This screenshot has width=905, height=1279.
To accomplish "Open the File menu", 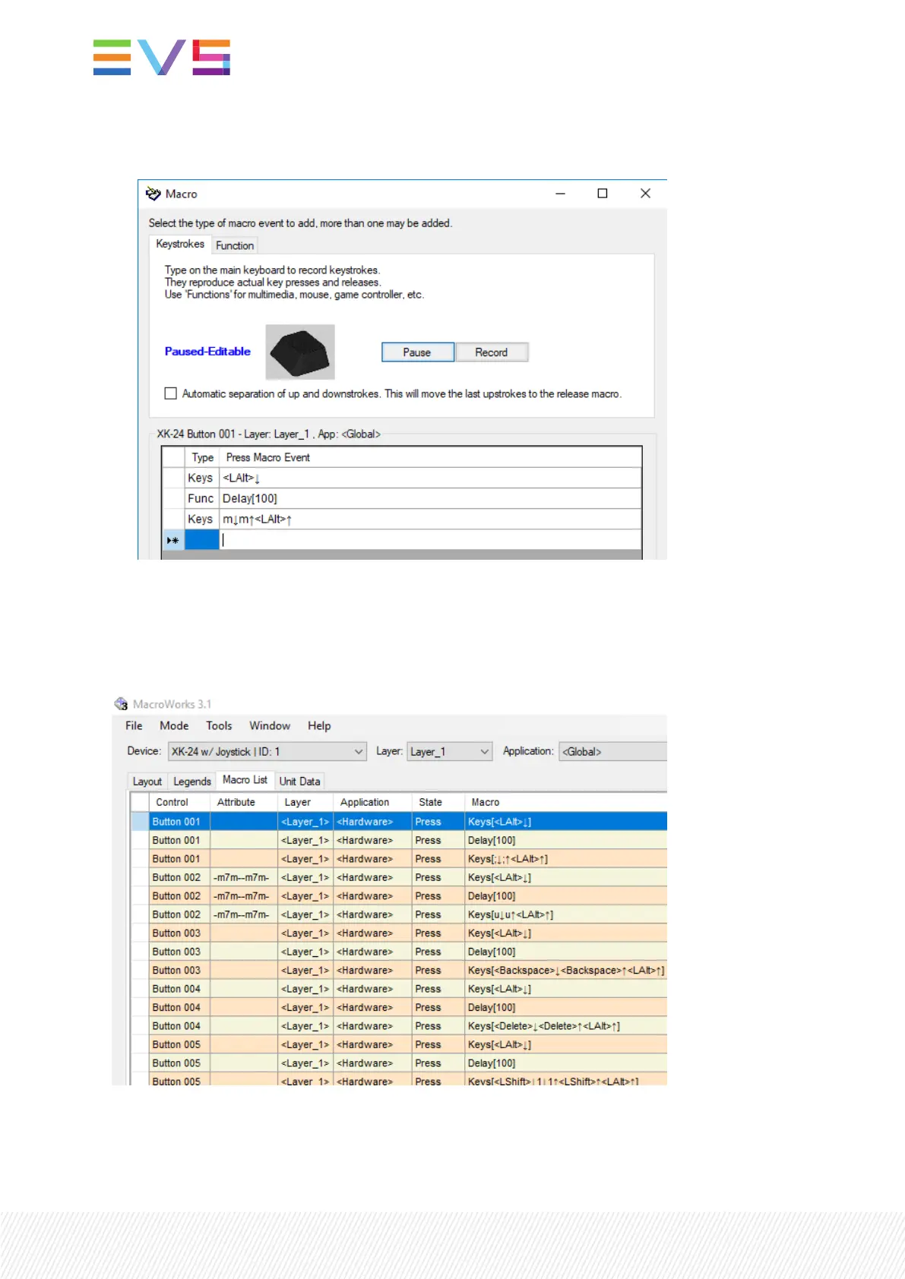I will click(134, 725).
